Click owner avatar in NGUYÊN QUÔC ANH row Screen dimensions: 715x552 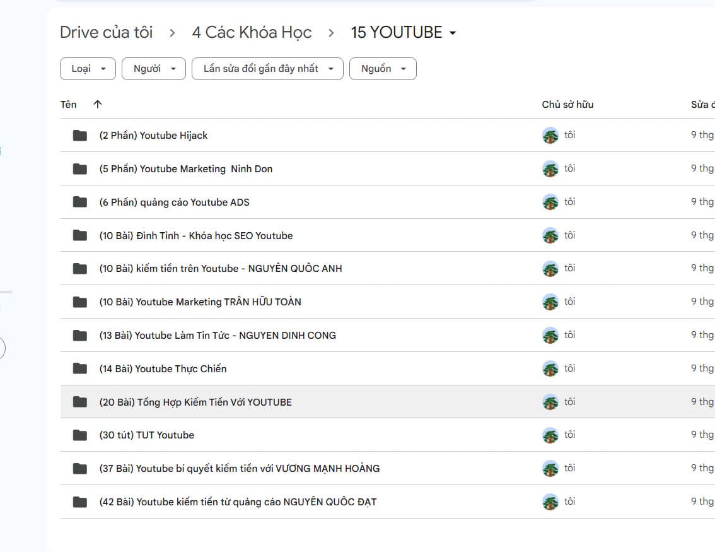click(550, 269)
